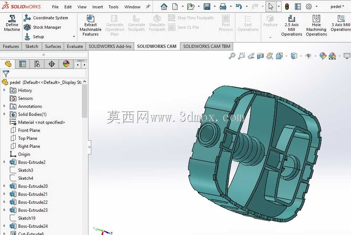351x235 pixels.
Task: Click the feature tree filter field
Action: [x=44, y=74]
